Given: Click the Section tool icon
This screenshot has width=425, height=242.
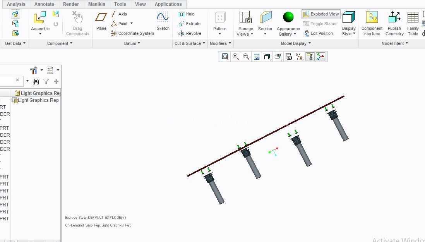Looking at the screenshot, I should pyautogui.click(x=266, y=17).
